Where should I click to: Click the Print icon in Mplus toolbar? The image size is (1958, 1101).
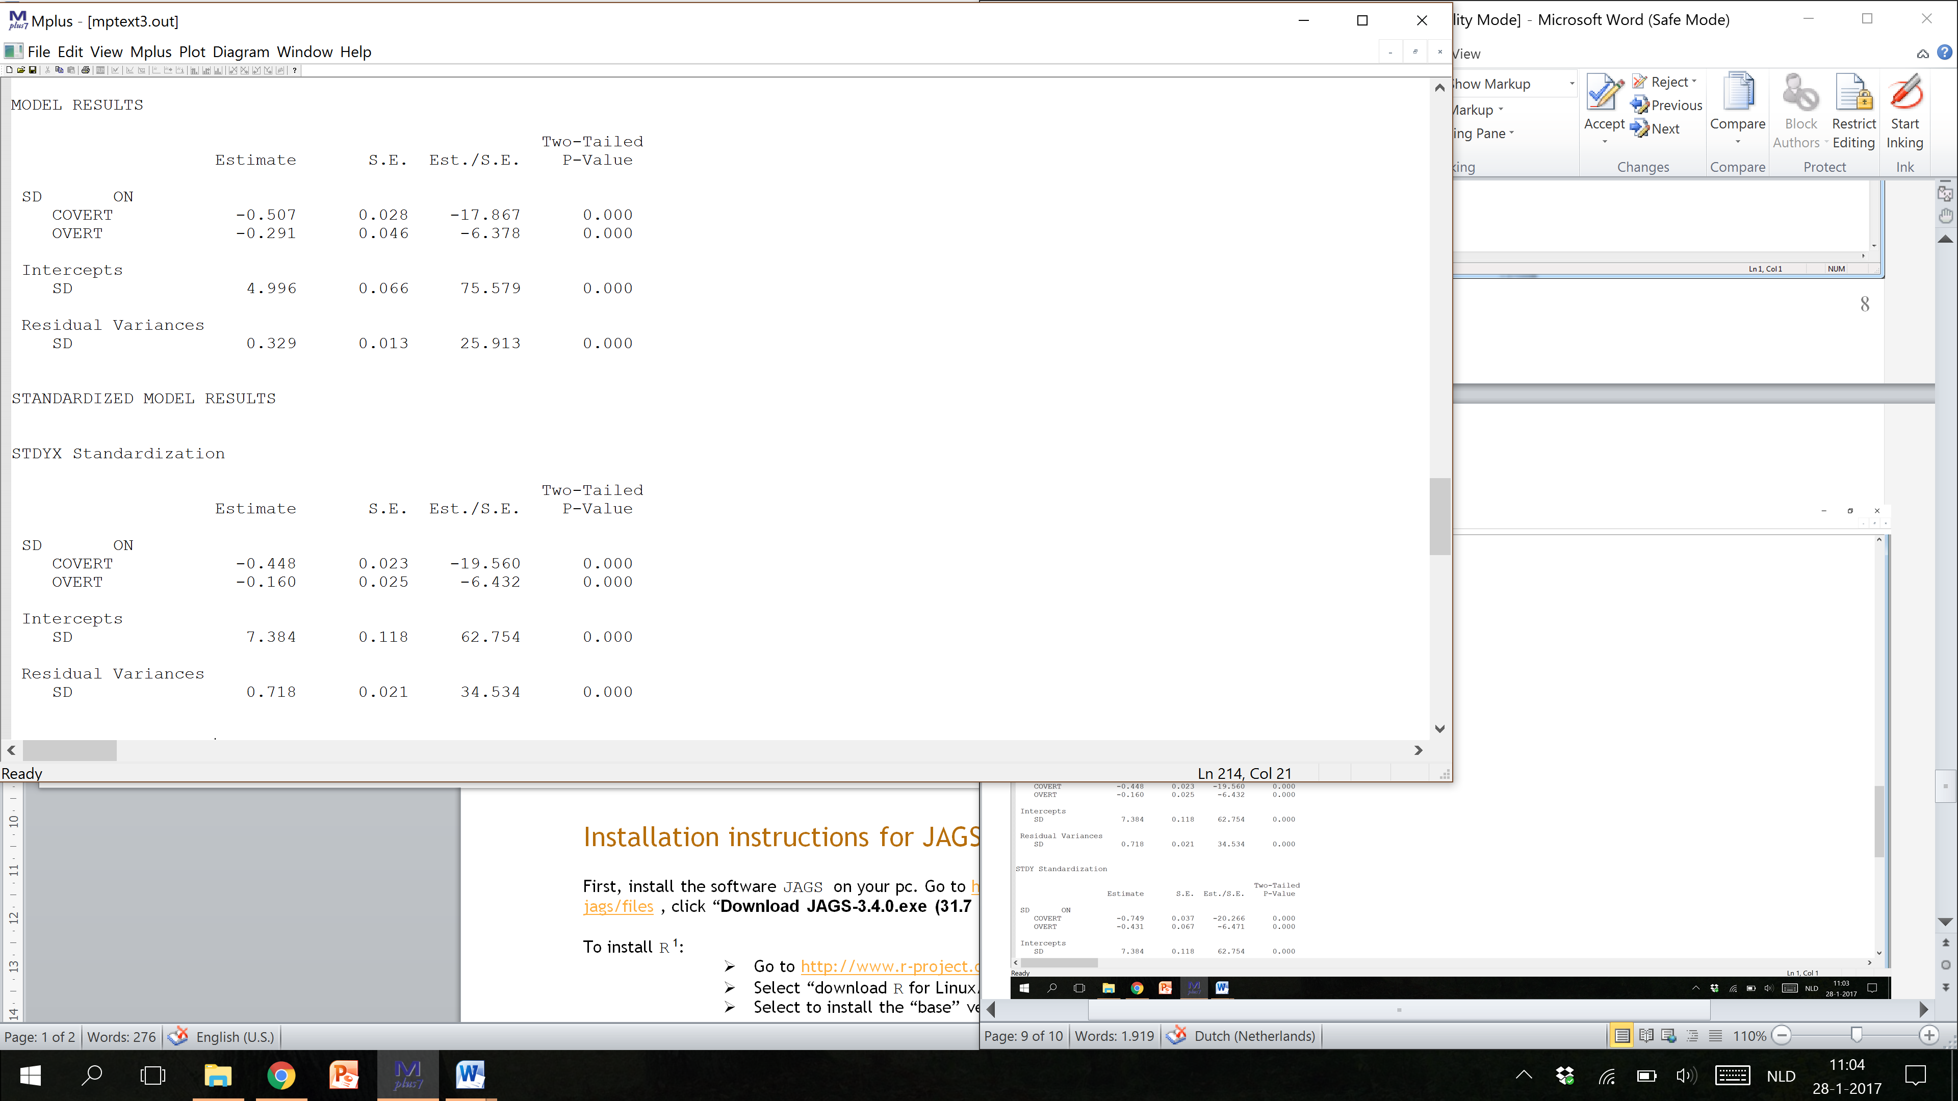[x=86, y=70]
